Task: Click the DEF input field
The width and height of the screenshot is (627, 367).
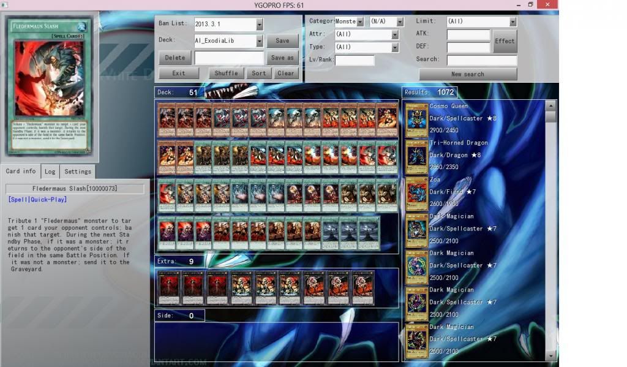Action: (x=468, y=47)
